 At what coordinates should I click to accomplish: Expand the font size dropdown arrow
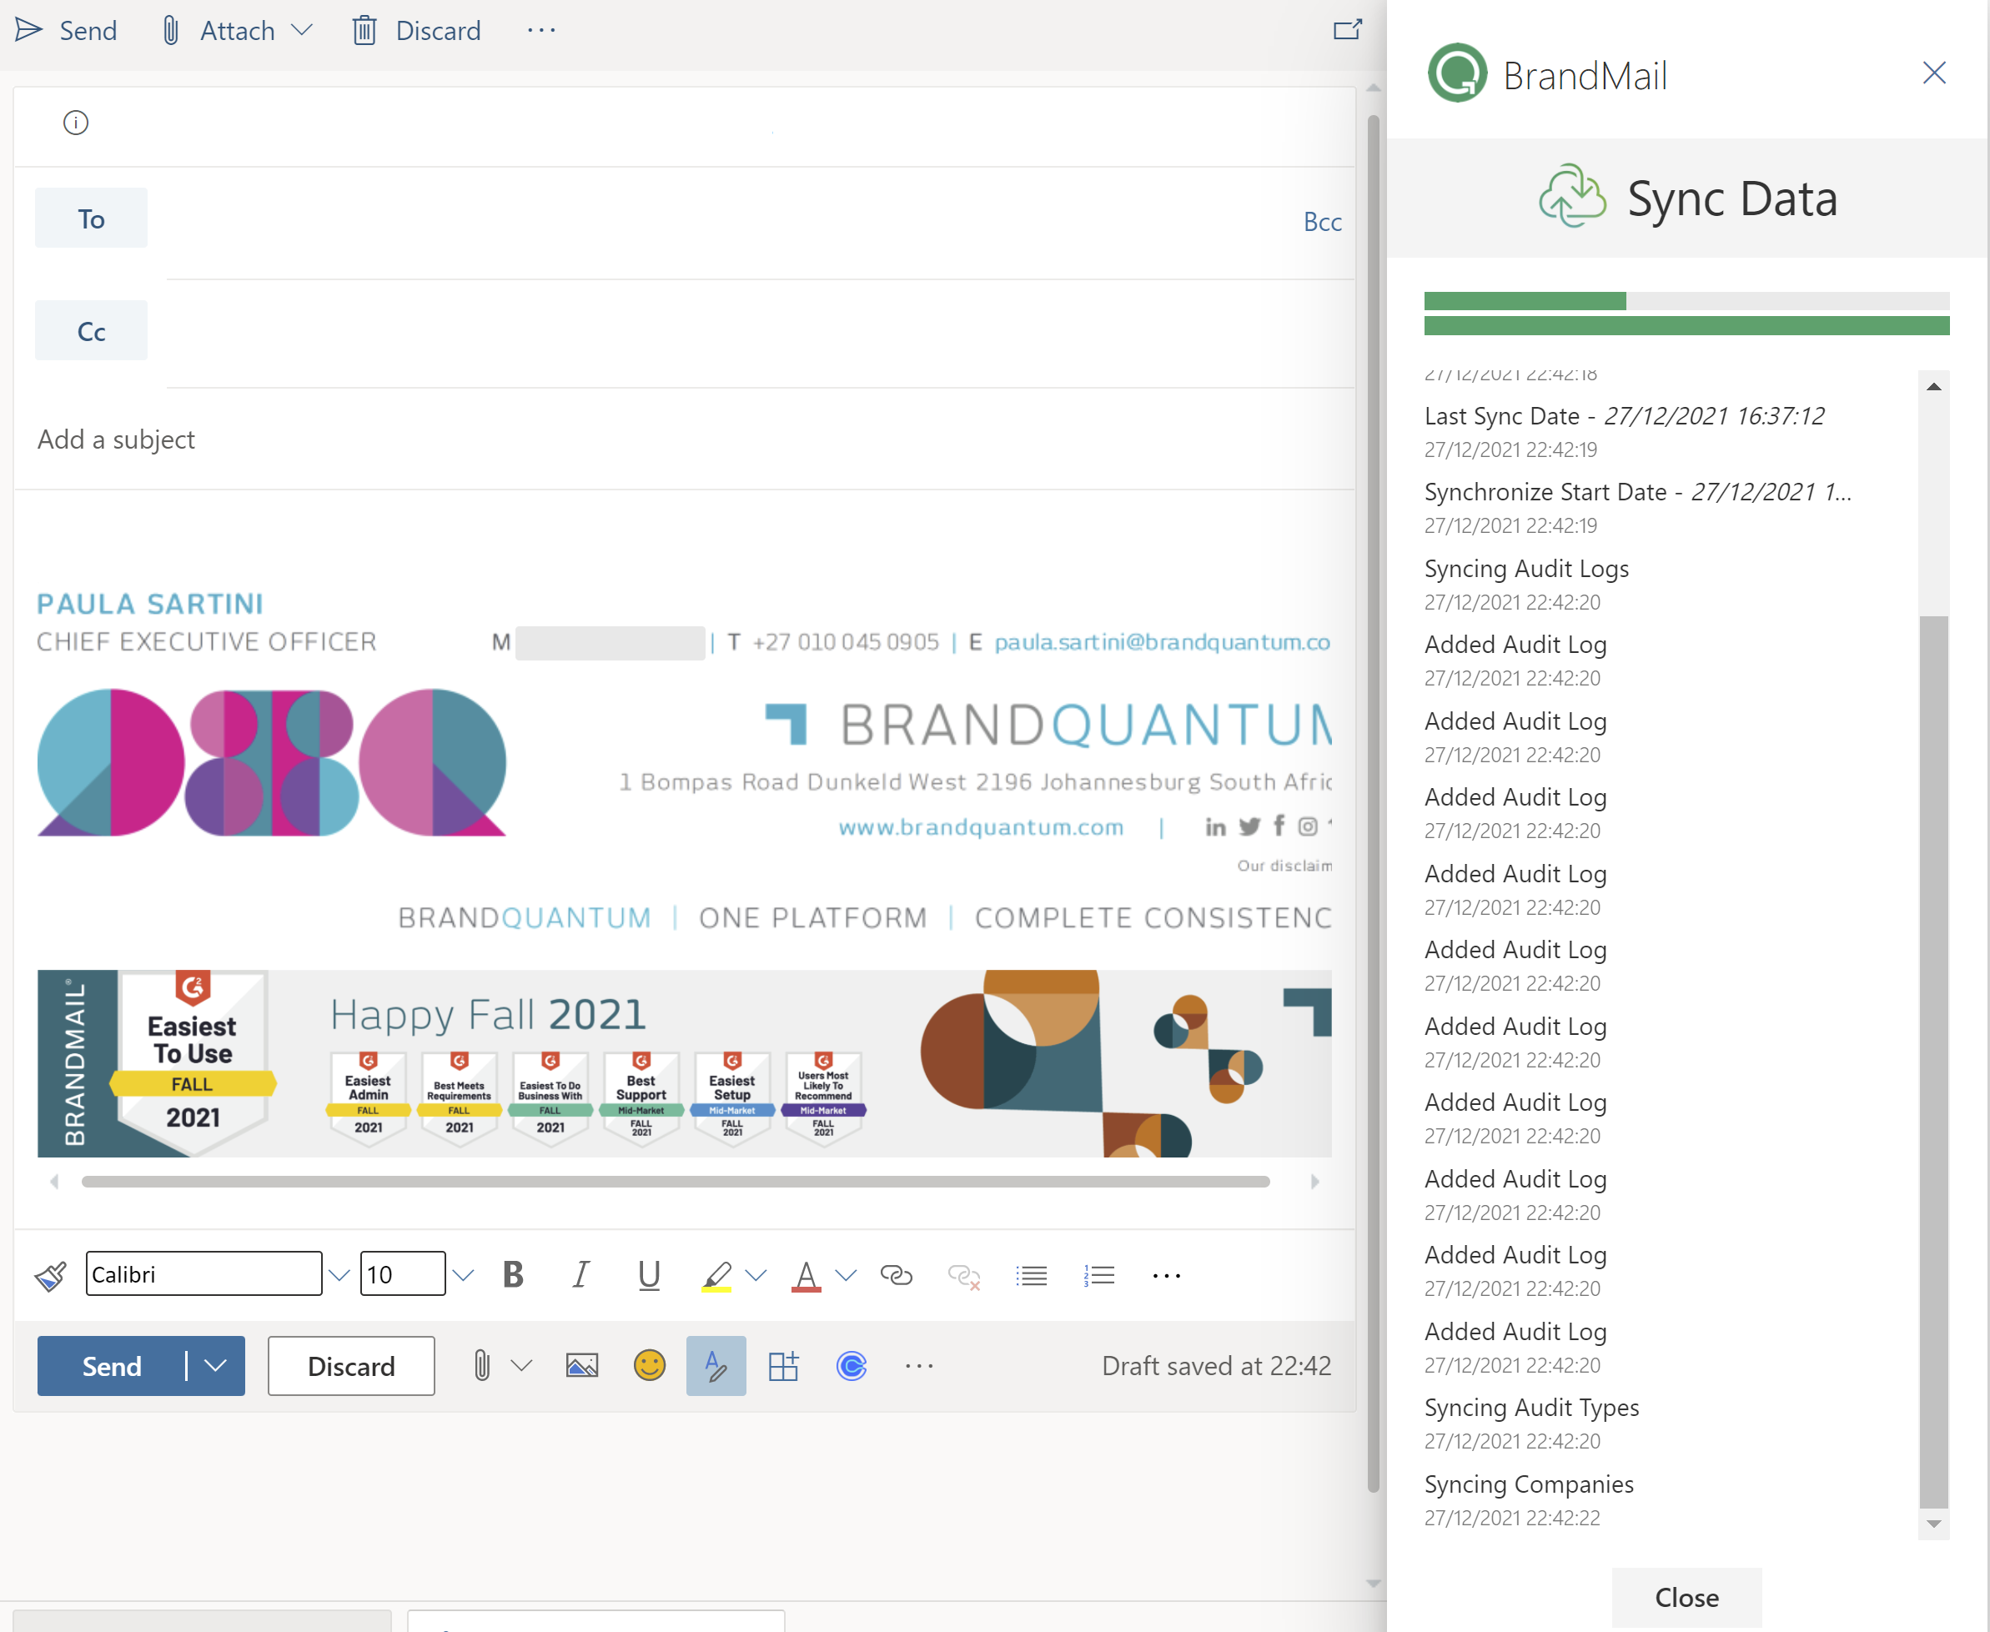coord(463,1276)
